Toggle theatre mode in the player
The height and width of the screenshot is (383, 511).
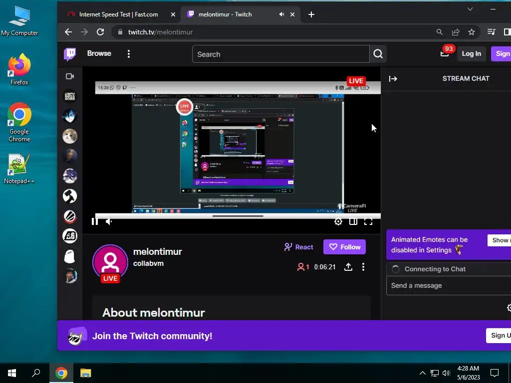353,221
